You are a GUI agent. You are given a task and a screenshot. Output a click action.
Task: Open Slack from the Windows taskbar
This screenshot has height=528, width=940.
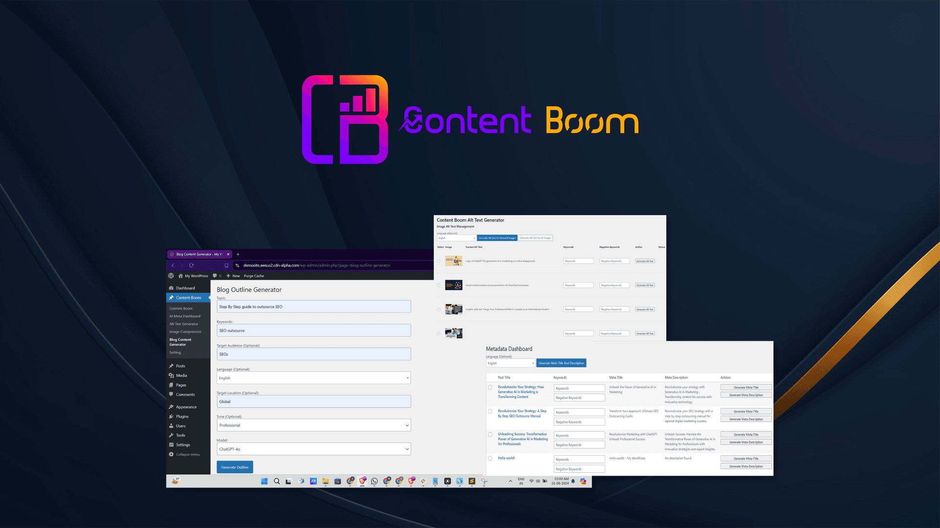[423, 482]
